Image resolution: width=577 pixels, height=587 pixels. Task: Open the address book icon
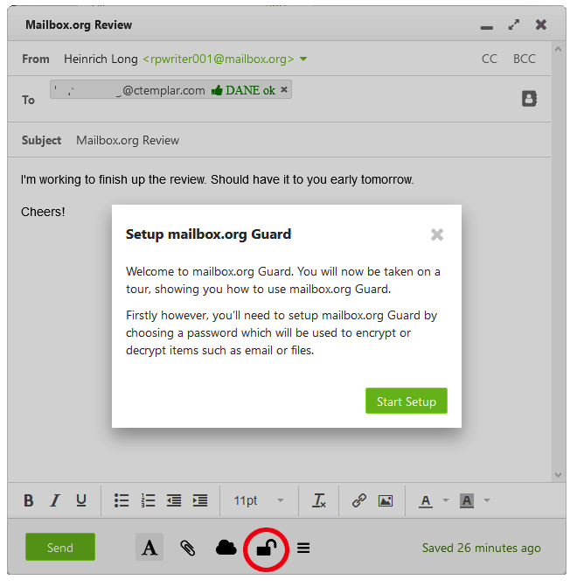[x=529, y=99]
